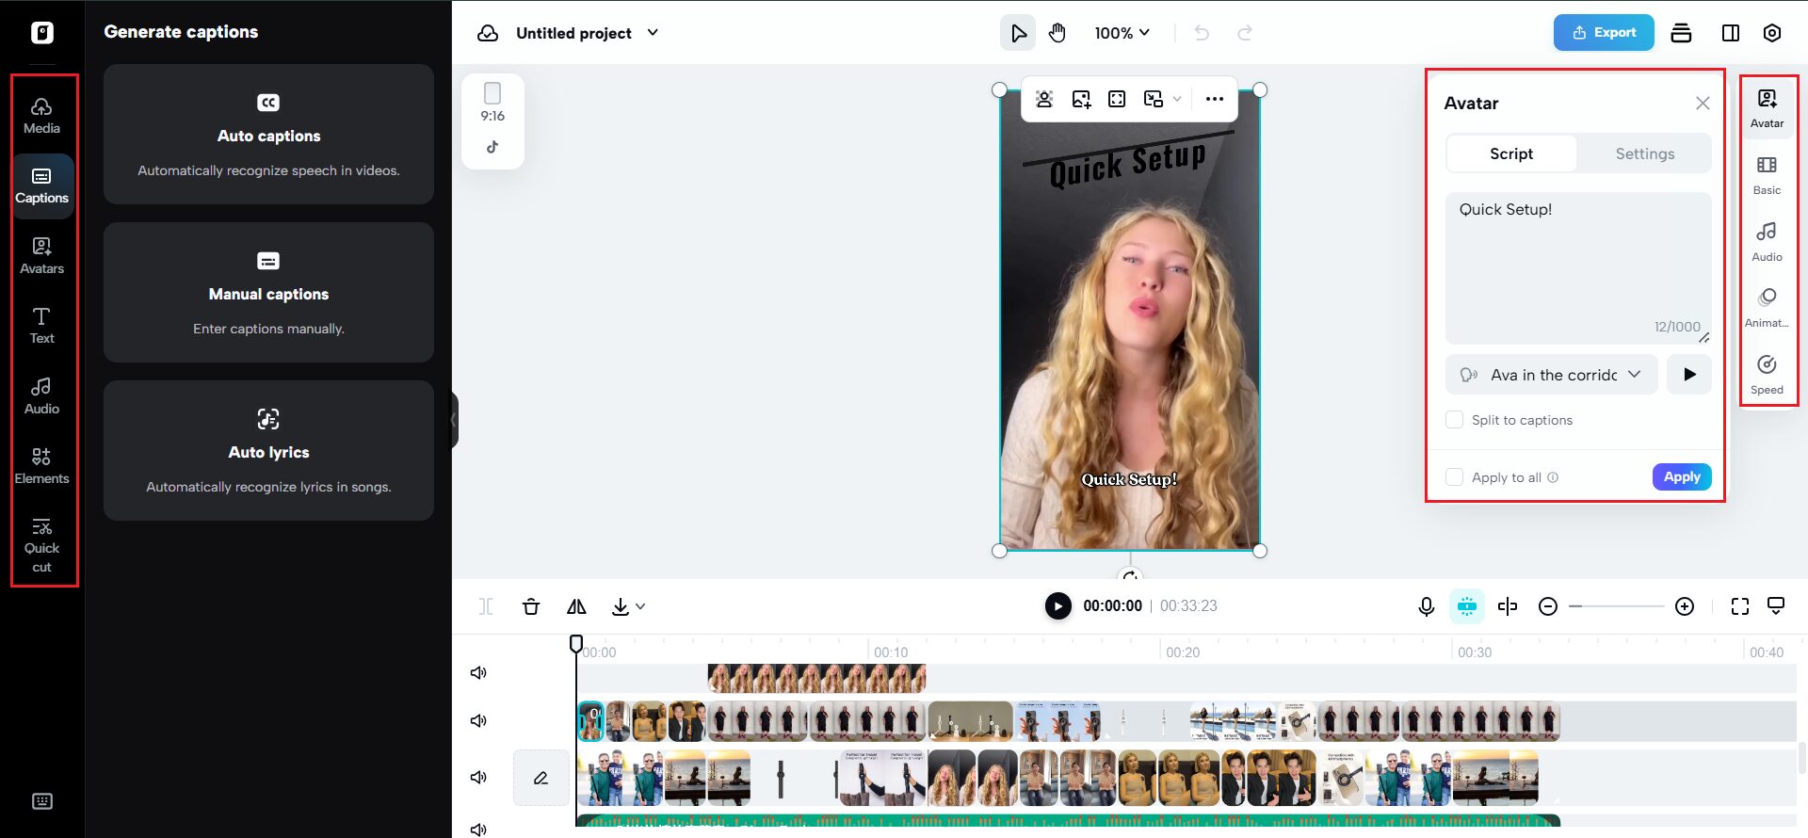Viewport: 1808px width, 838px height.
Task: Mute the top timeline track
Action: 478,672
